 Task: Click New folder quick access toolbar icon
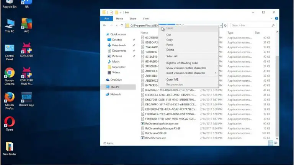tap(116, 12)
